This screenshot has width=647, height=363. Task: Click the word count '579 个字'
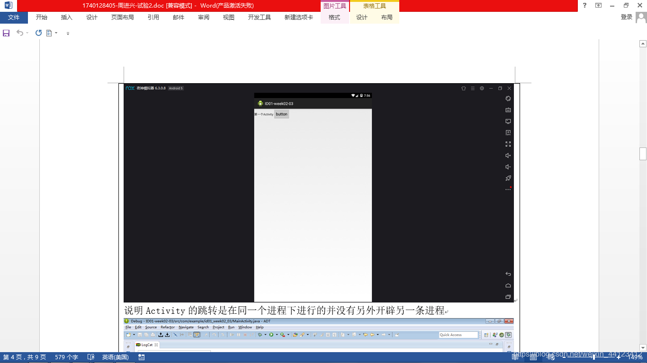click(x=67, y=357)
